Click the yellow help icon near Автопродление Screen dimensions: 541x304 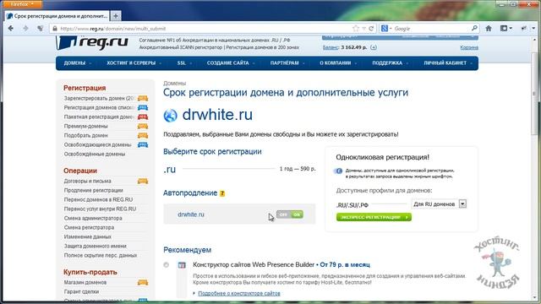(222, 193)
